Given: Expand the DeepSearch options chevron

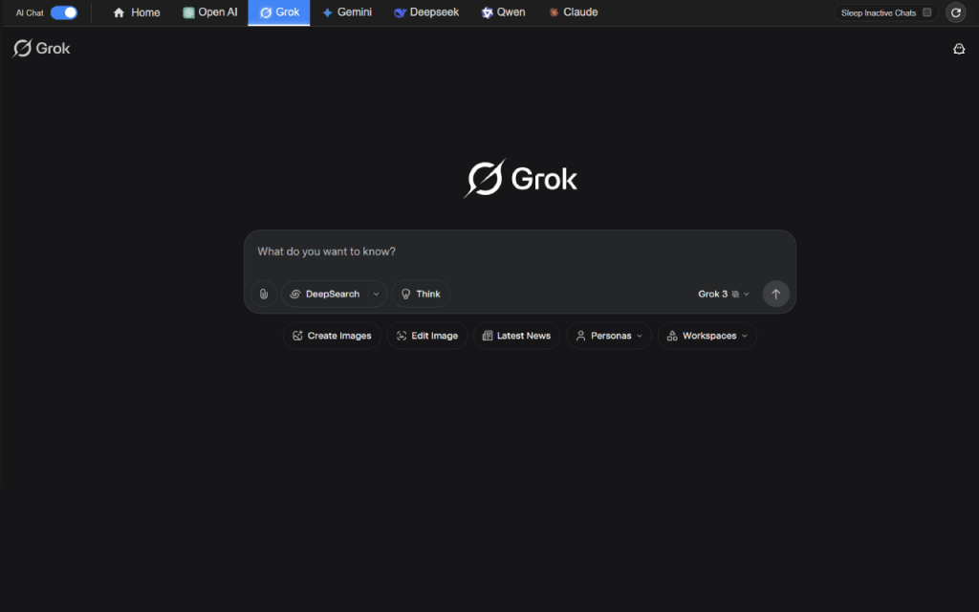Looking at the screenshot, I should [376, 294].
